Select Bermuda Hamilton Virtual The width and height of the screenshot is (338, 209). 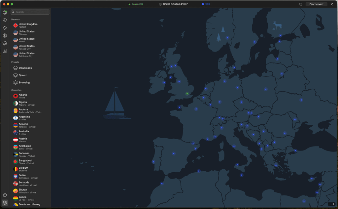30,184
